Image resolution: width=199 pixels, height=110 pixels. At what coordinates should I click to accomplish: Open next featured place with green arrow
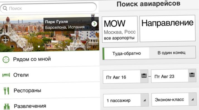pyautogui.click(x=94, y=24)
